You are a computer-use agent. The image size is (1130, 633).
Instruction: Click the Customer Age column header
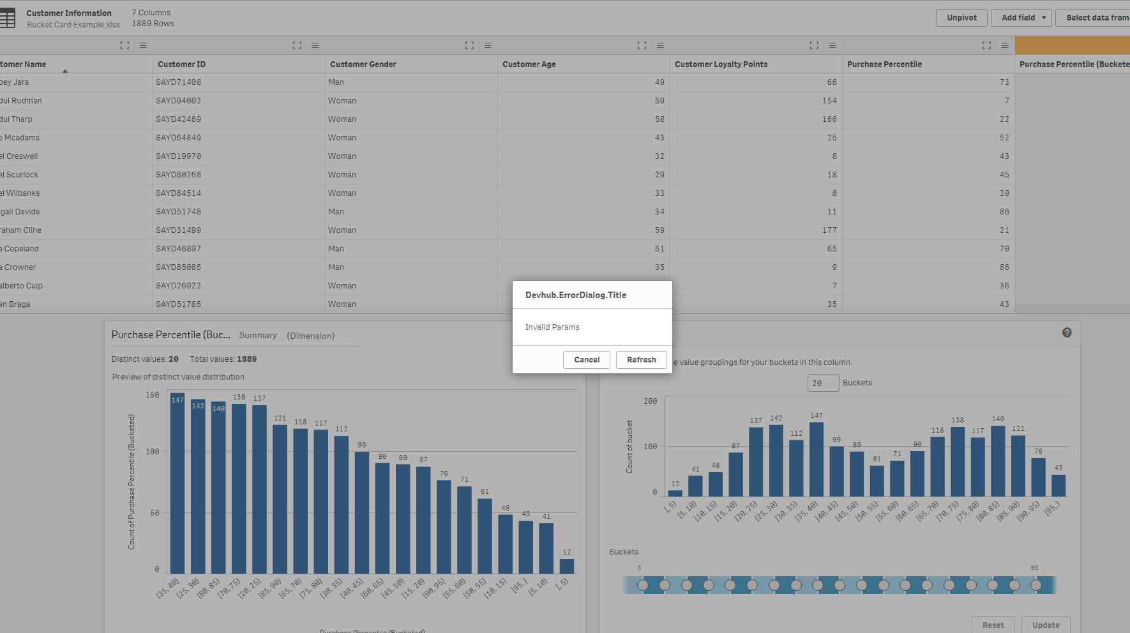tap(584, 64)
